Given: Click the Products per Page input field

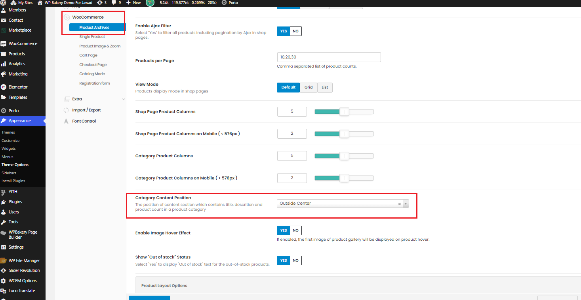Looking at the screenshot, I should click(329, 57).
